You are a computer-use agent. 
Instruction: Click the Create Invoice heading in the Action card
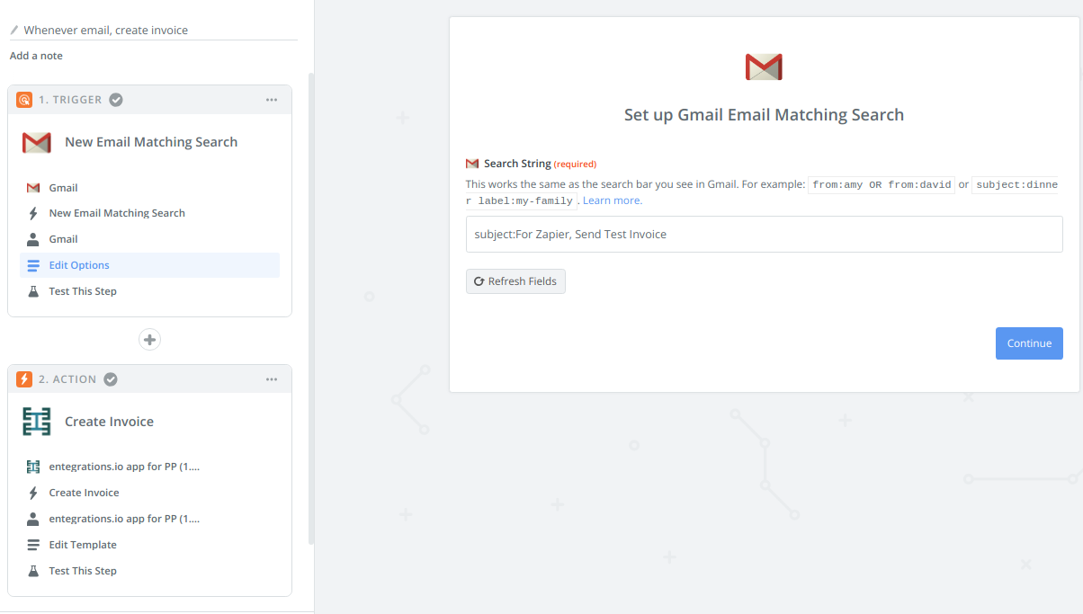(x=110, y=422)
